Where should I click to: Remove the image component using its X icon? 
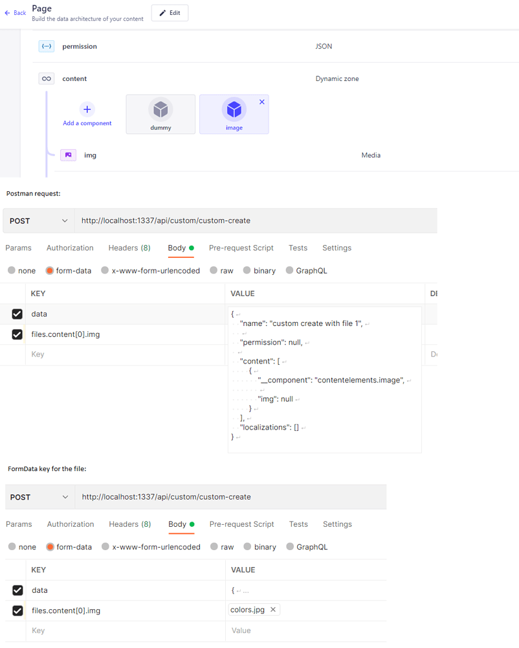(x=261, y=102)
